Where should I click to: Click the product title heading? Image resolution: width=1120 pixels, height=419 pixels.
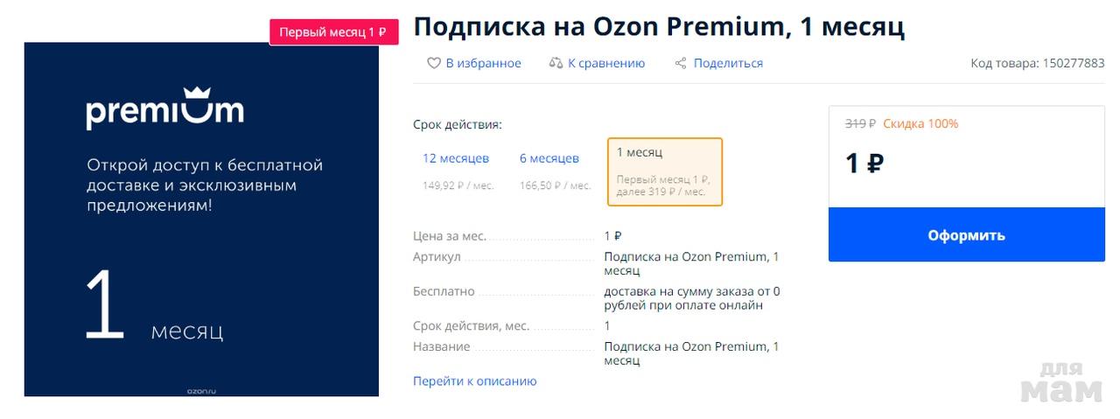click(x=659, y=27)
